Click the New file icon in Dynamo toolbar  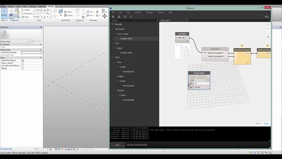pos(113,17)
